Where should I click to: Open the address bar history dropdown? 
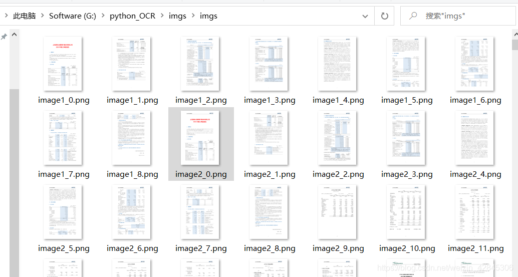[x=365, y=16]
